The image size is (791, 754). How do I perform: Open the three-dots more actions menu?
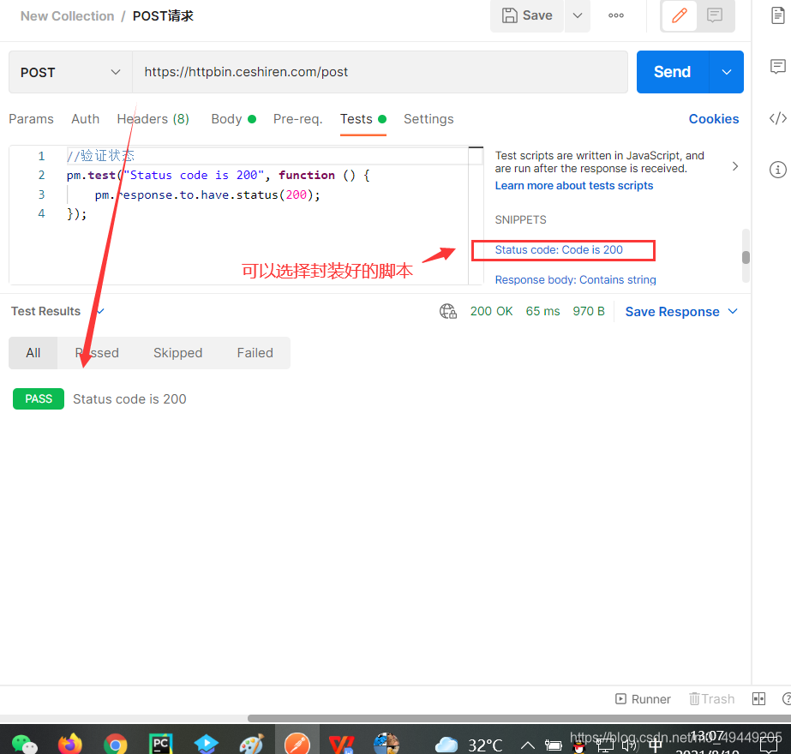(616, 15)
